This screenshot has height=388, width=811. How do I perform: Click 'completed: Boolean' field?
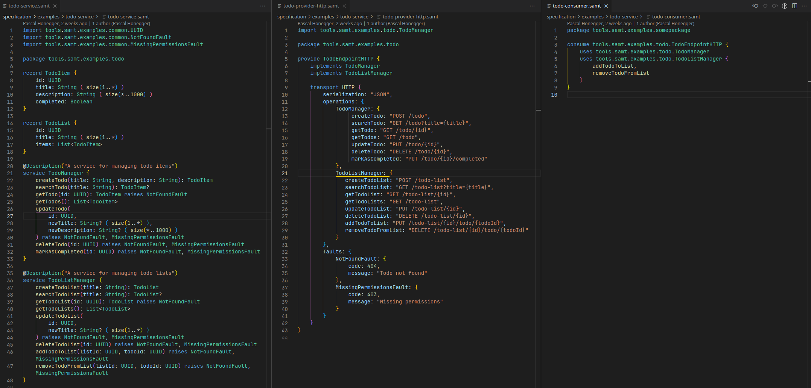(x=64, y=102)
